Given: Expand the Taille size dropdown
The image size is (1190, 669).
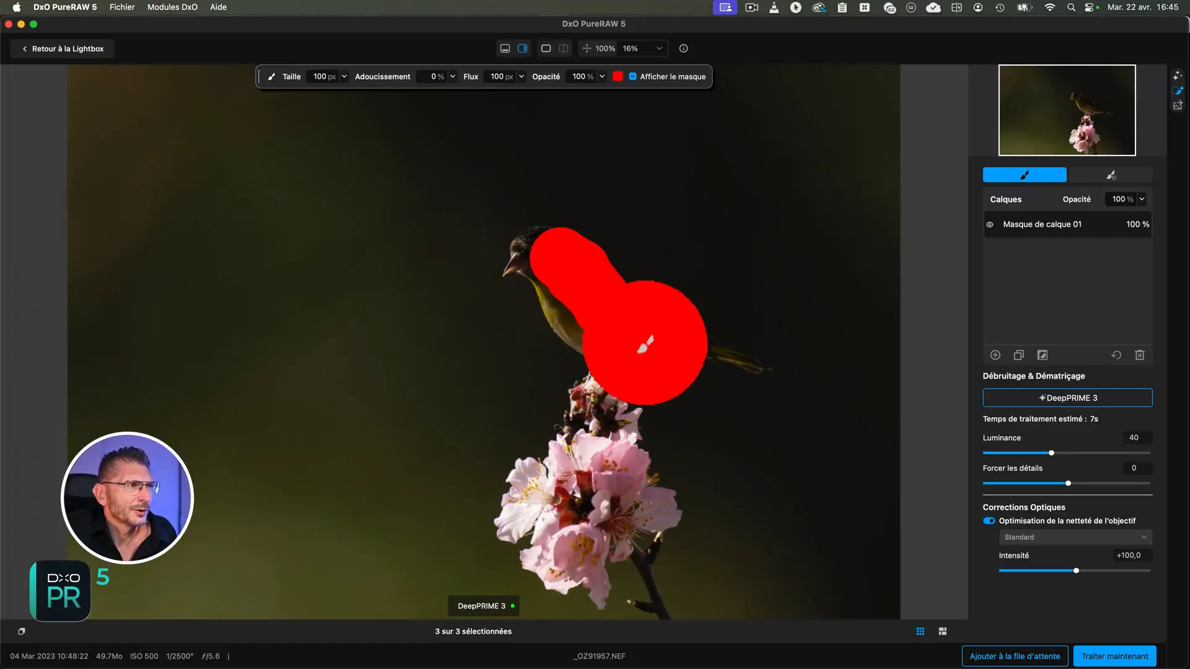Looking at the screenshot, I should 344,77.
